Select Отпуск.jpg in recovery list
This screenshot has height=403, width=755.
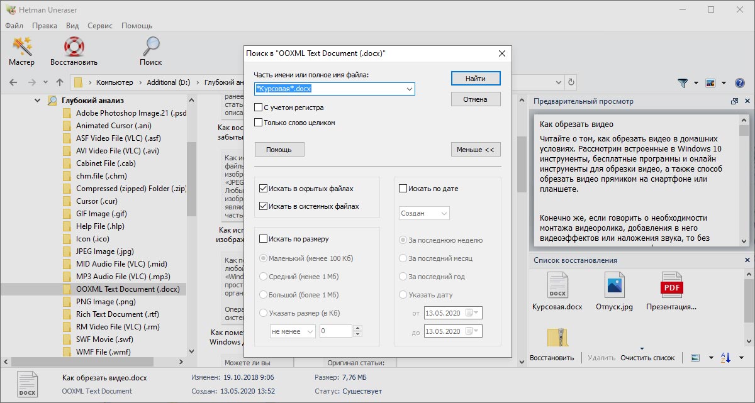click(x=614, y=292)
